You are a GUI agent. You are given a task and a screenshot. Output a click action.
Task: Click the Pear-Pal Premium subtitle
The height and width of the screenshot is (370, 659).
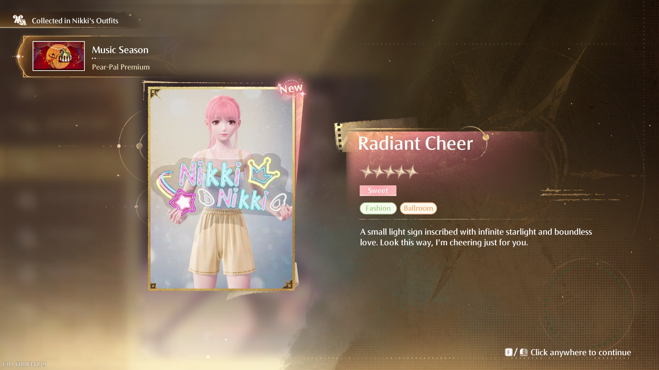pyautogui.click(x=121, y=67)
